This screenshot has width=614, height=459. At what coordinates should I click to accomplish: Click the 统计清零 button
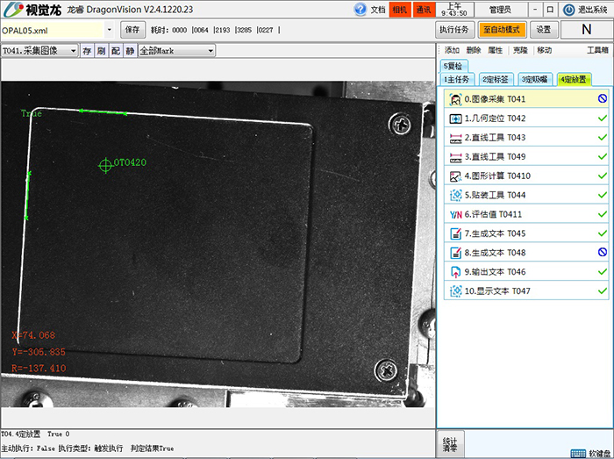(x=450, y=444)
